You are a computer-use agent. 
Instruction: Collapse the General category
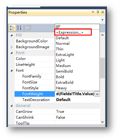[11, 106]
